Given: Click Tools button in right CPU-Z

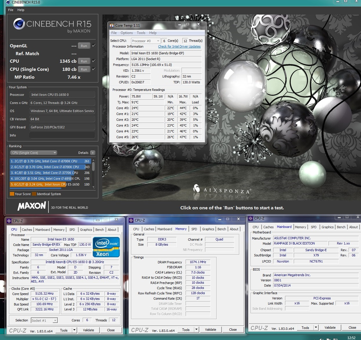Looking at the screenshot, I should (x=305, y=328).
